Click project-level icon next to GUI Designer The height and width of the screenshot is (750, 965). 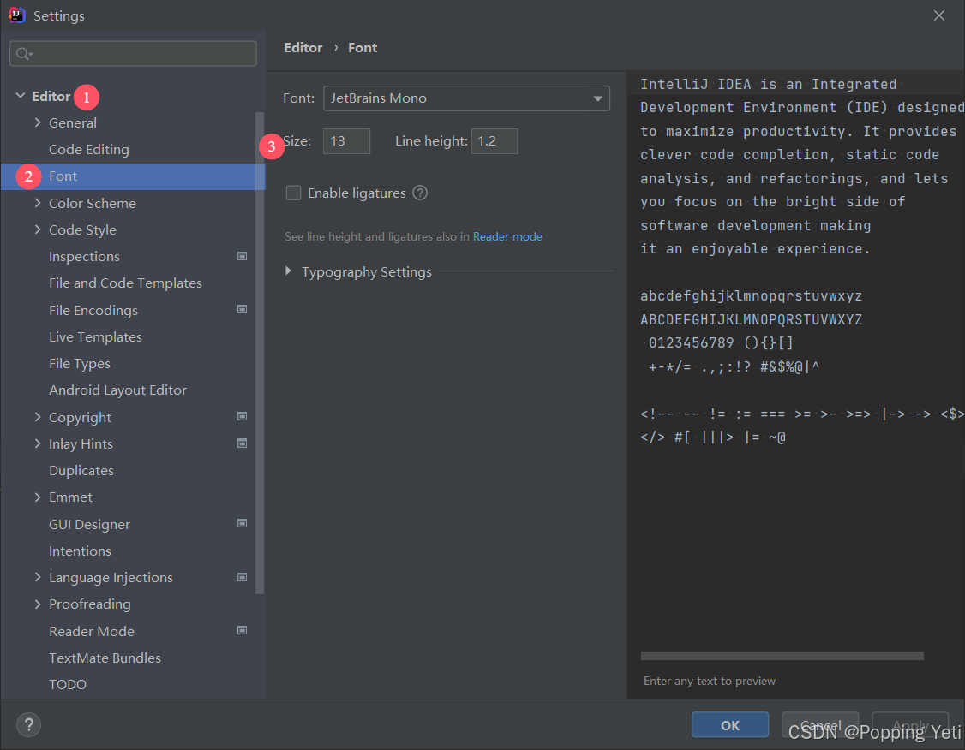pyautogui.click(x=242, y=524)
